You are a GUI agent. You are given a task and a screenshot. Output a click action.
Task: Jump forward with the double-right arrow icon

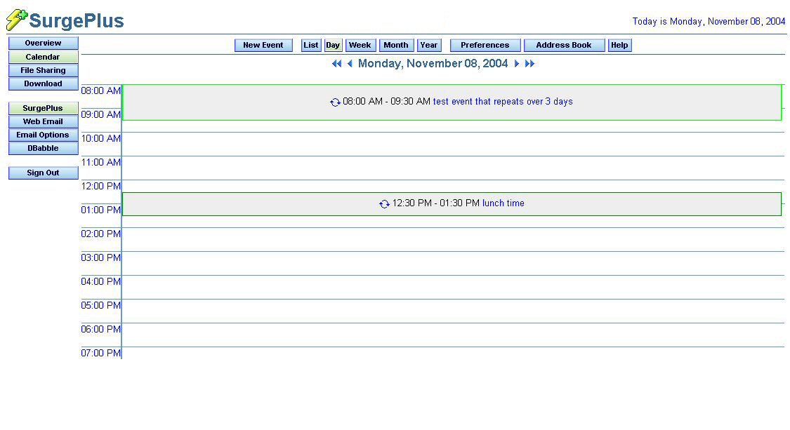tap(530, 64)
